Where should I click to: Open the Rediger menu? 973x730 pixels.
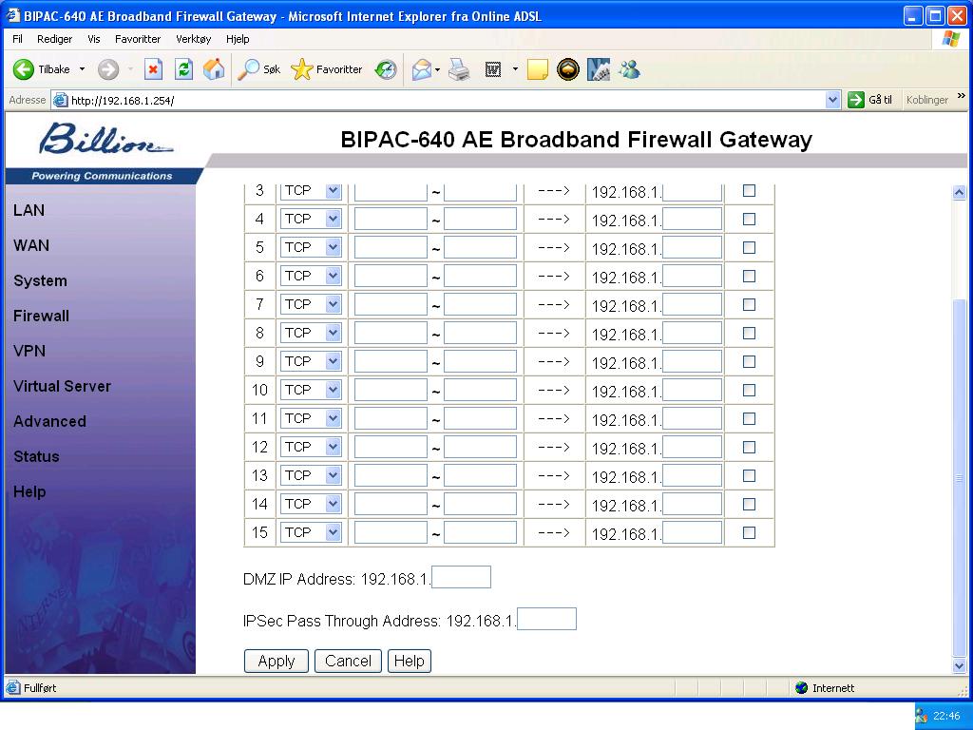click(54, 39)
